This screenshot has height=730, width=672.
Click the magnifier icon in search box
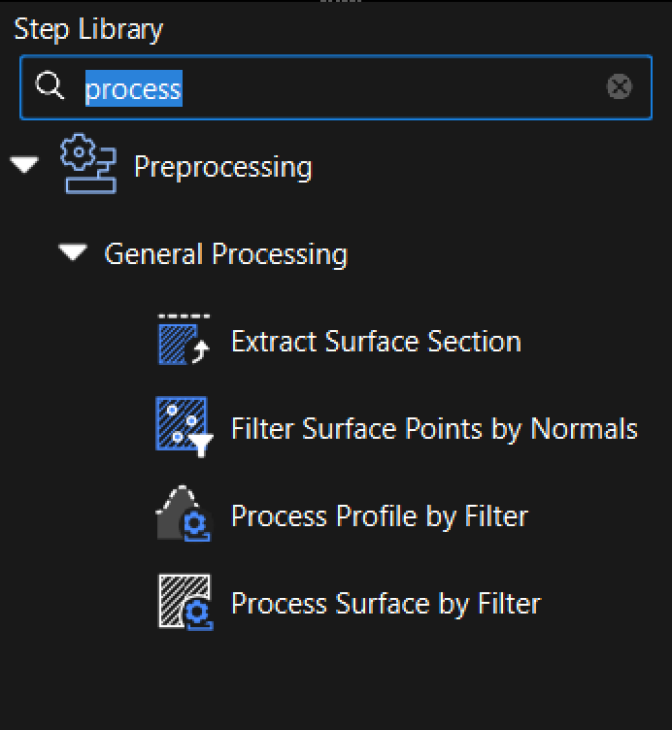coord(50,87)
